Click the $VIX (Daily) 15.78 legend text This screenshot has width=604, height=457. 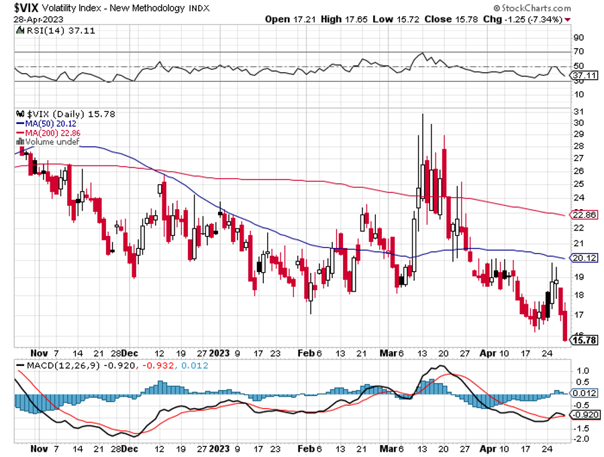[x=71, y=114]
